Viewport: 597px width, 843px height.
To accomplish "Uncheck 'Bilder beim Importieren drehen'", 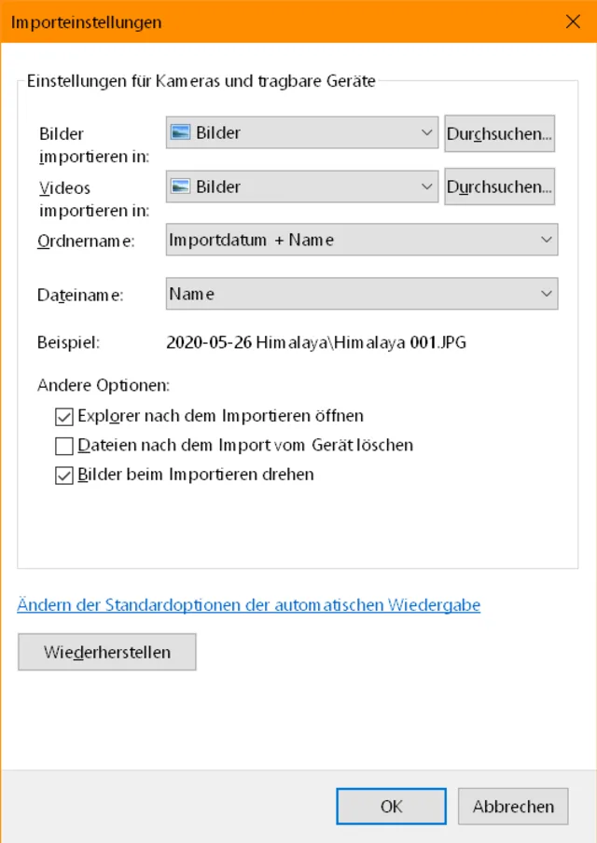I will (x=64, y=476).
